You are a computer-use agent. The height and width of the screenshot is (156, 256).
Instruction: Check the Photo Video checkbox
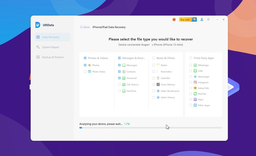pos(85,71)
